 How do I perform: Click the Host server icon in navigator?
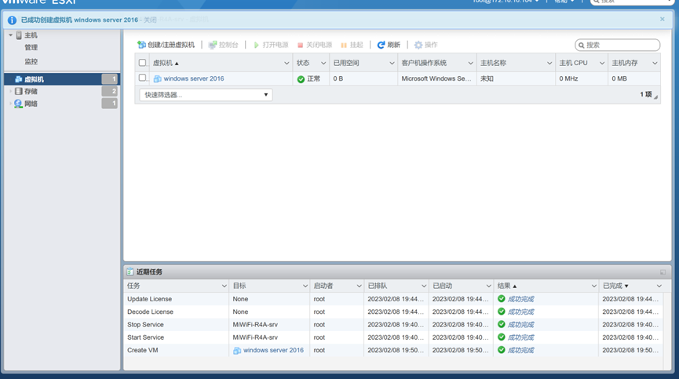tap(19, 35)
